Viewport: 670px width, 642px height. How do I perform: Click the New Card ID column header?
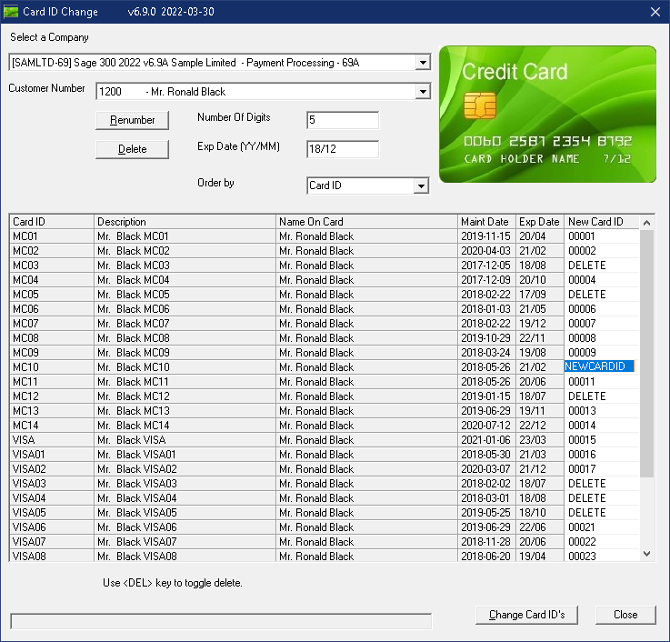point(602,222)
